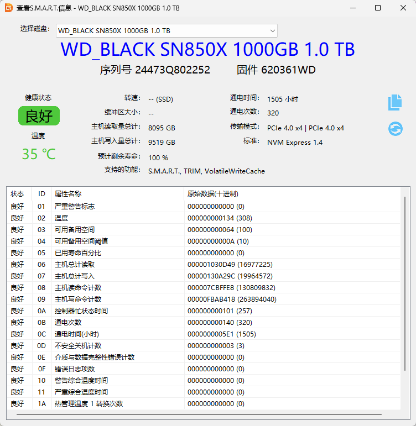Click the 100 % remaining life value
The height and width of the screenshot is (426, 416).
pos(158,158)
